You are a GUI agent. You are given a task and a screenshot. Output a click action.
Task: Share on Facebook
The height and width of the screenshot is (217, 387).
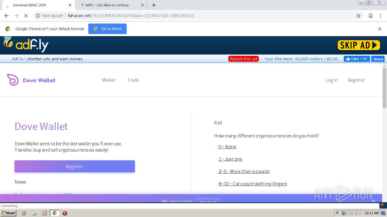coord(378,59)
